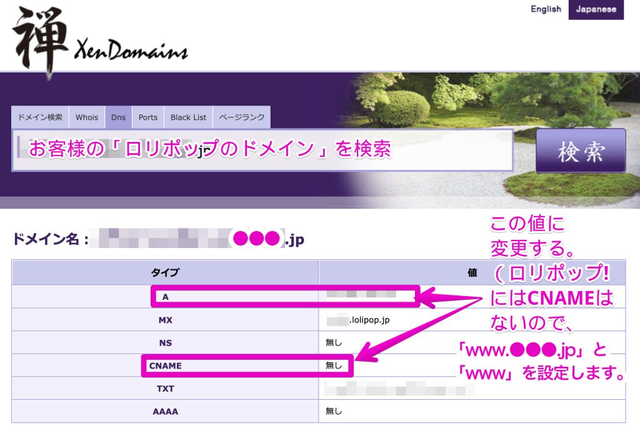The width and height of the screenshot is (640, 436).
Task: Click the 検索 search button
Action: click(x=581, y=151)
